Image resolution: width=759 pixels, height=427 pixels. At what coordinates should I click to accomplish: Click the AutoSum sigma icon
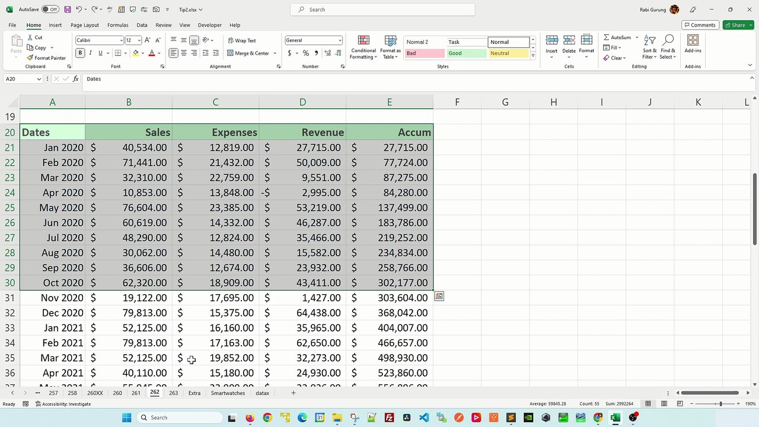[x=607, y=37]
